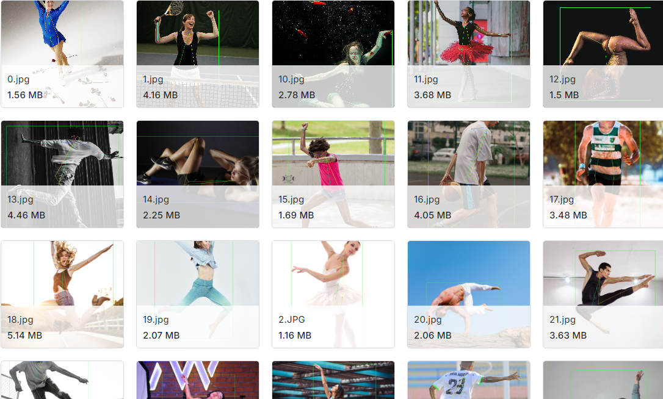Click the 20.jpg blue sky acrobat thumbnail
This screenshot has width=663, height=399.
pos(468,294)
